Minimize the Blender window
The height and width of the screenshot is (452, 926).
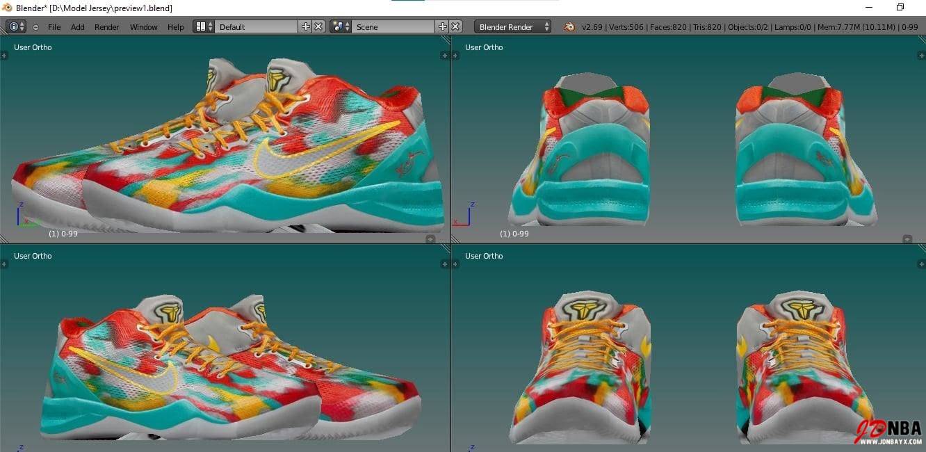click(869, 7)
